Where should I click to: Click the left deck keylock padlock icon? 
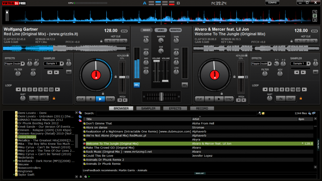[128, 55]
